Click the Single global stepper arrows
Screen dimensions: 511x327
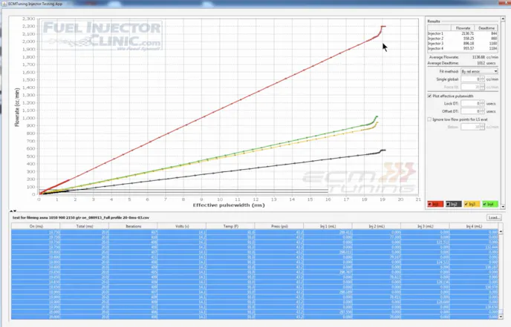(484, 79)
